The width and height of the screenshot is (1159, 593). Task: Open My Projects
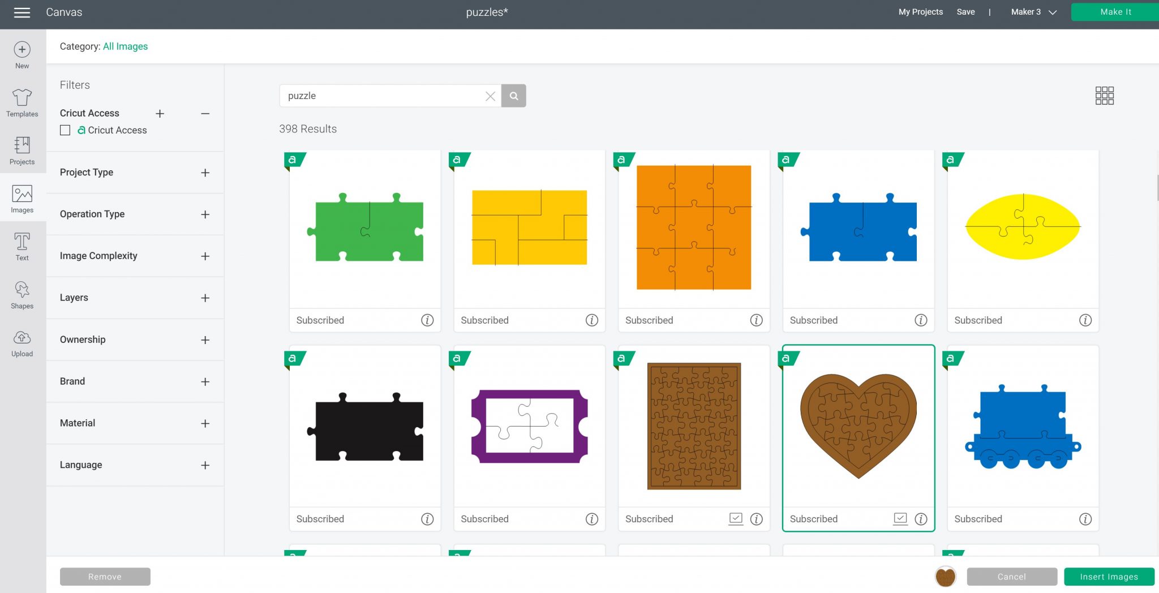click(920, 12)
